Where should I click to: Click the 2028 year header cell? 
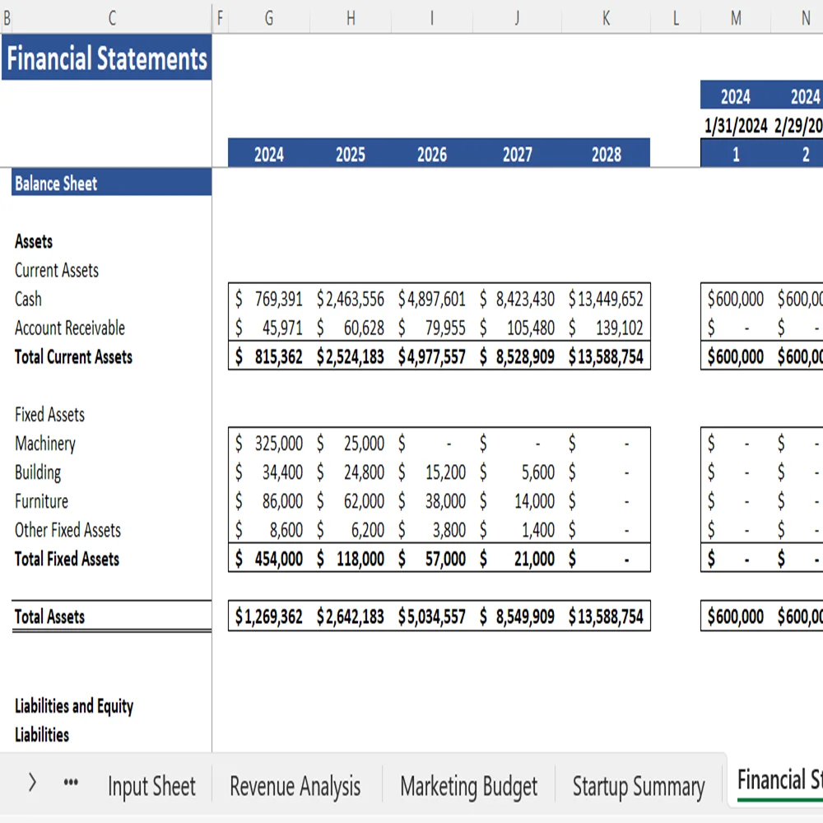(606, 154)
